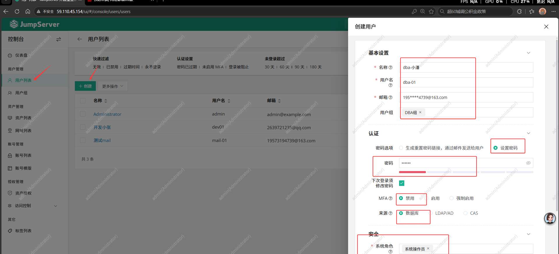This screenshot has height=254, width=559.
Task: Check the Administrator row checkbox
Action: click(x=83, y=114)
